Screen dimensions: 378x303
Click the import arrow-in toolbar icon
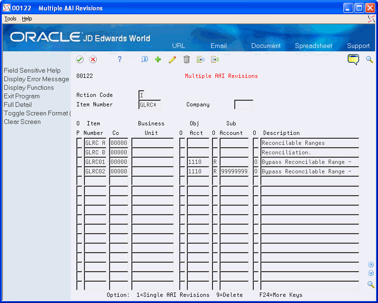(x=200, y=59)
